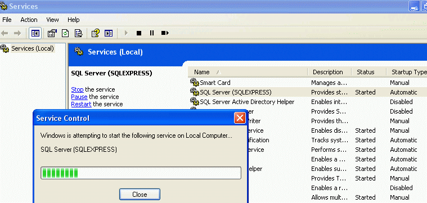Click the Export List toolbar icon
The height and width of the screenshot is (203, 427).
click(x=78, y=33)
